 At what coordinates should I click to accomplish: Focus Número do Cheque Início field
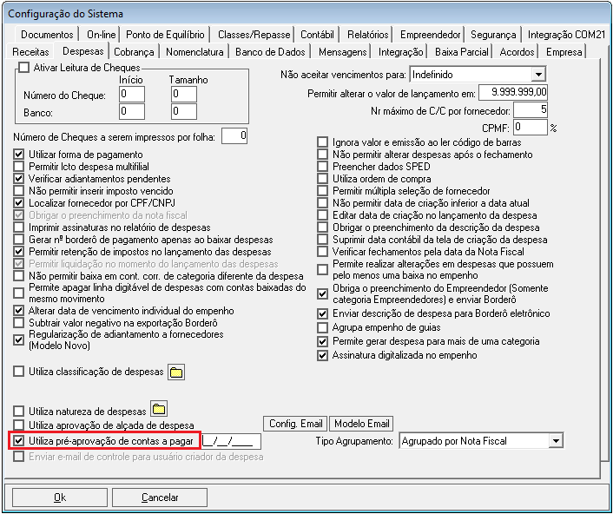(132, 95)
